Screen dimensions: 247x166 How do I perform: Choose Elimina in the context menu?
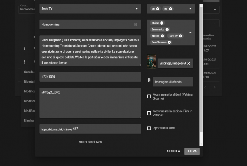29,121
